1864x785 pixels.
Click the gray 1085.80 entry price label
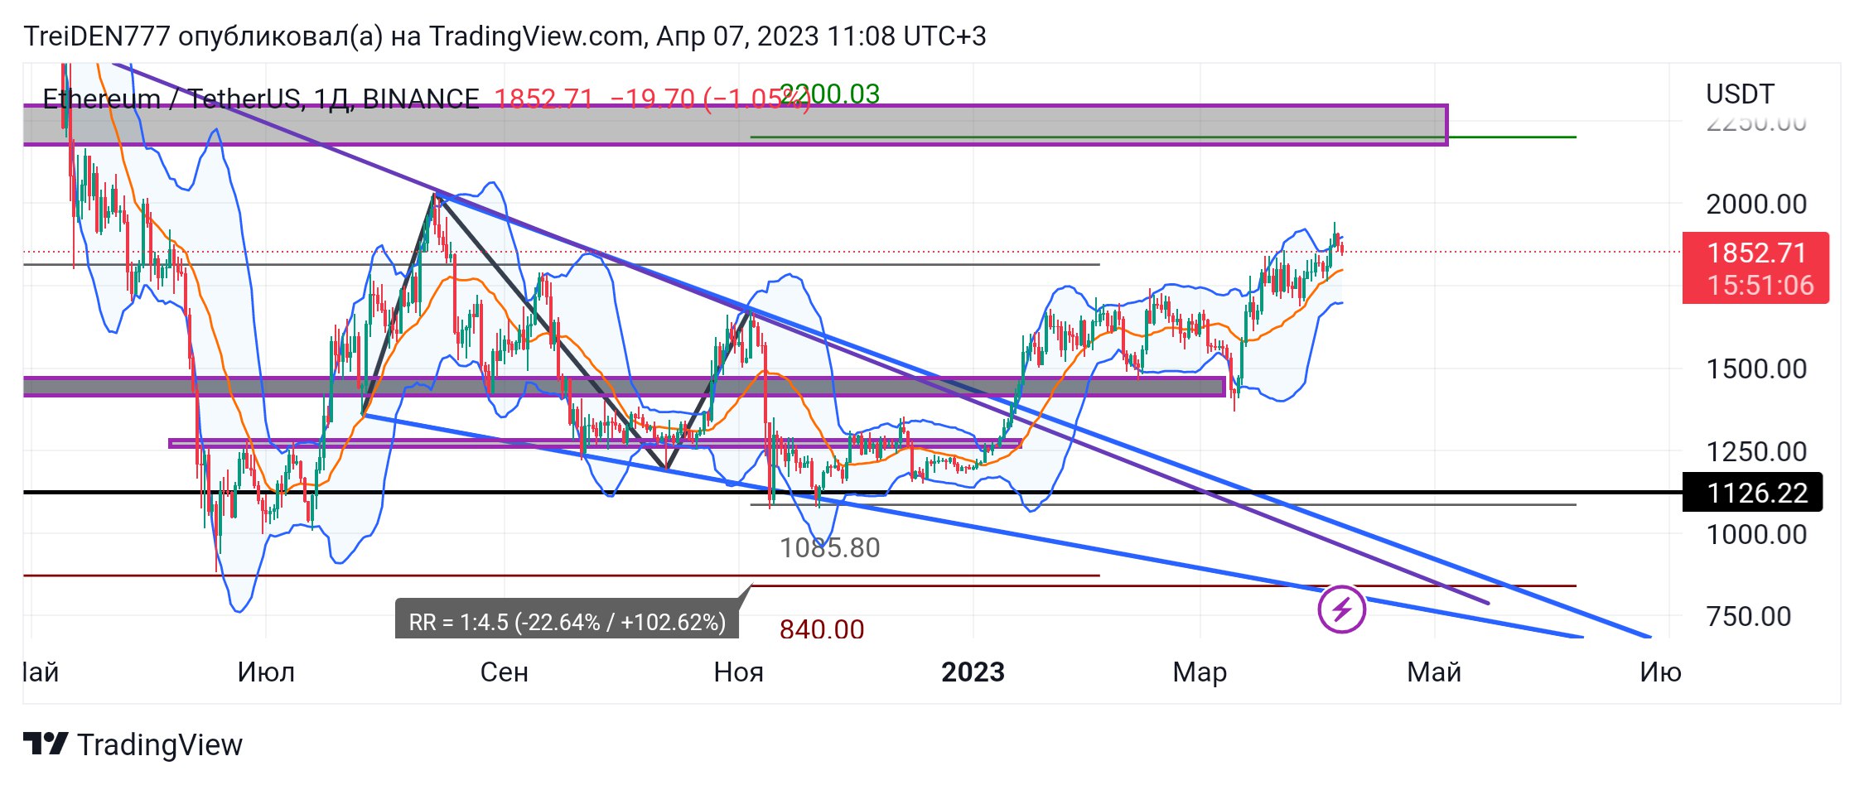coord(829,547)
